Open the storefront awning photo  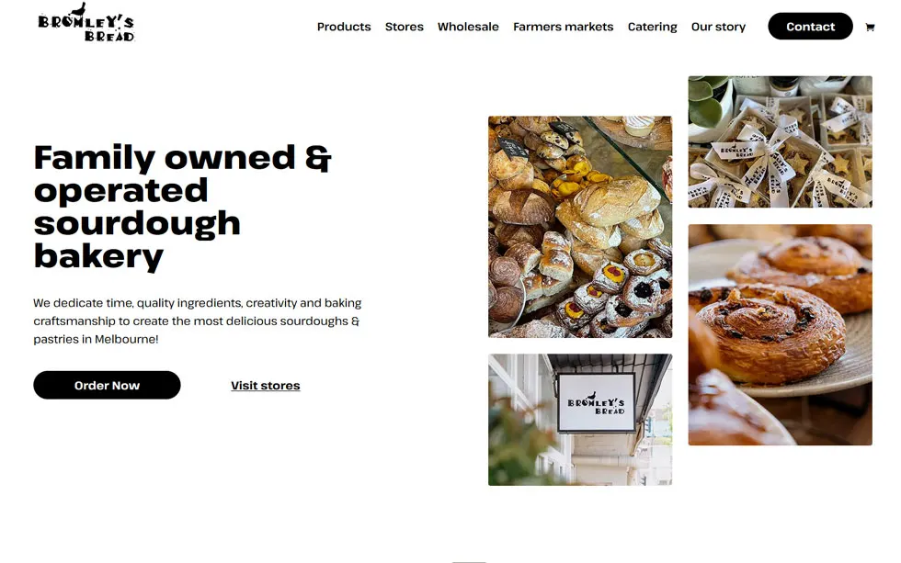[580, 420]
